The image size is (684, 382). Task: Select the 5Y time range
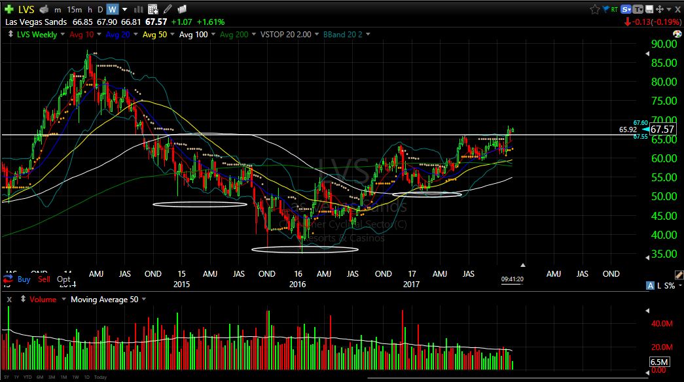(7, 377)
